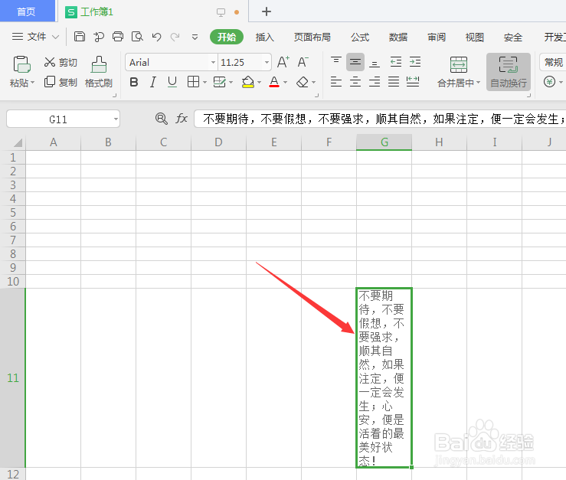
Task: Switch to the 页面布局 ribbon tab
Action: tap(312, 37)
